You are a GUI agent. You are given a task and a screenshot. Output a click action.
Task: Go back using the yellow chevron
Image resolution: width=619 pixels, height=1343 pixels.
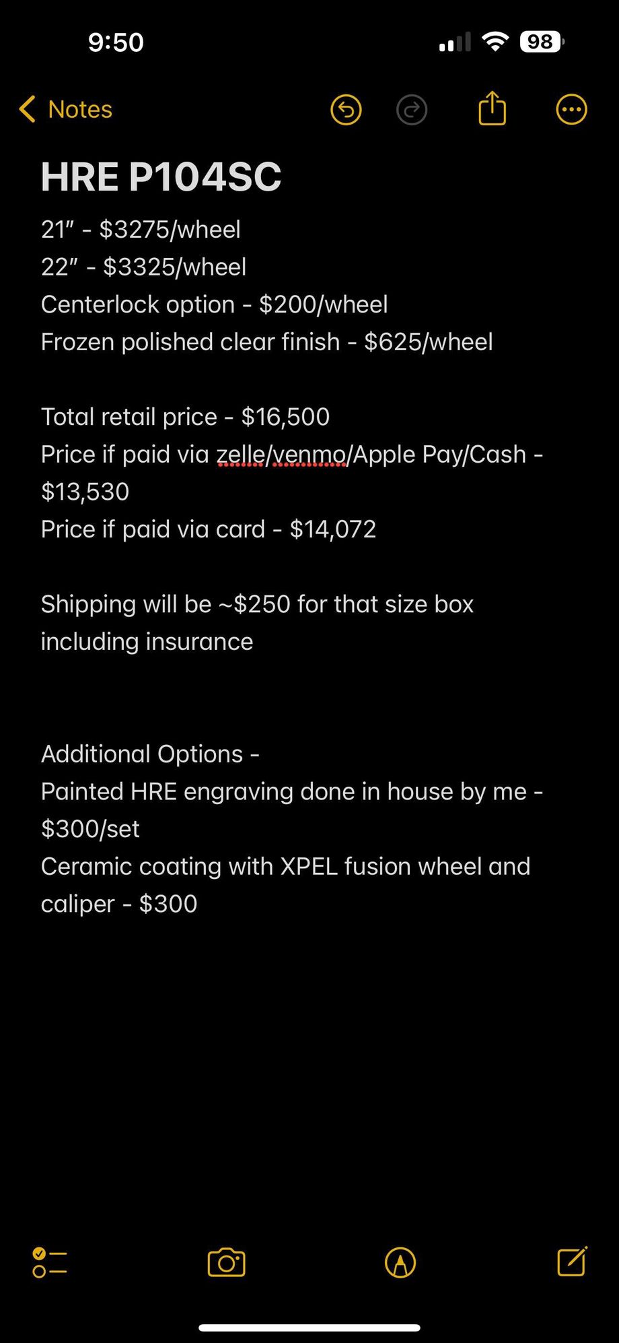pyautogui.click(x=28, y=109)
